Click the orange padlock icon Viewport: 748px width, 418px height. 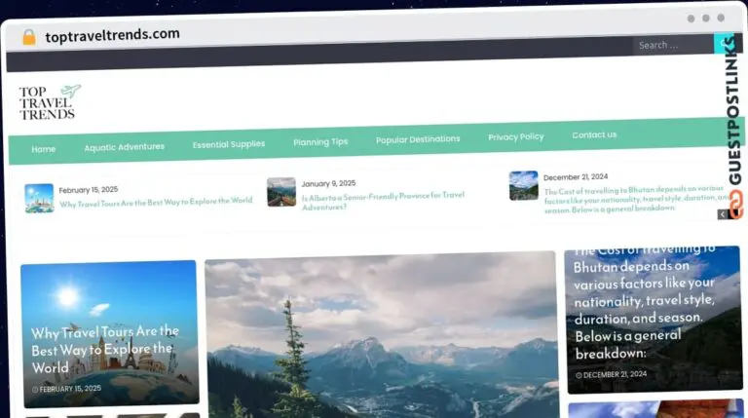(29, 37)
